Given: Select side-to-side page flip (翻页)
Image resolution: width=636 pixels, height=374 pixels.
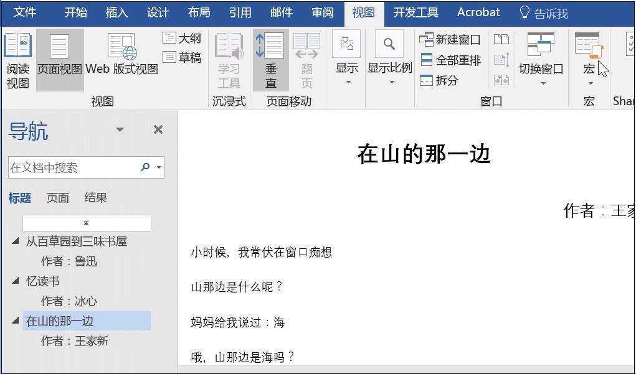Looking at the screenshot, I should point(306,61).
